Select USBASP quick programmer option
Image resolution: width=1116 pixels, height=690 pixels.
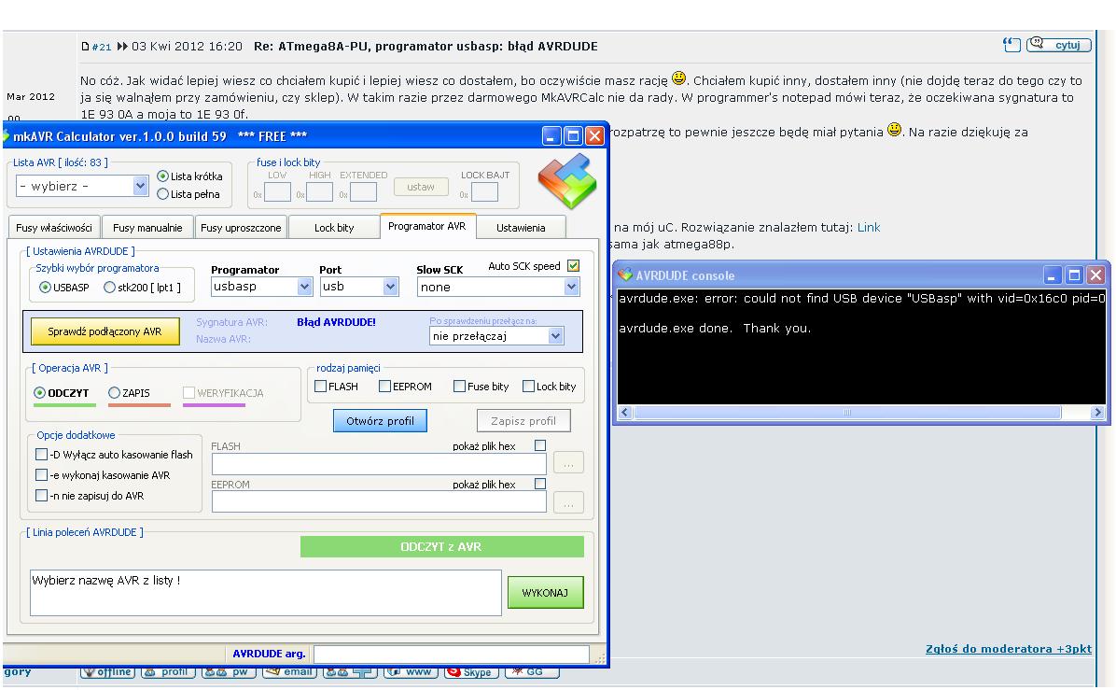pos(46,287)
